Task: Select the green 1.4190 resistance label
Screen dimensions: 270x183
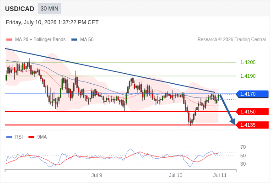Action: click(x=248, y=76)
